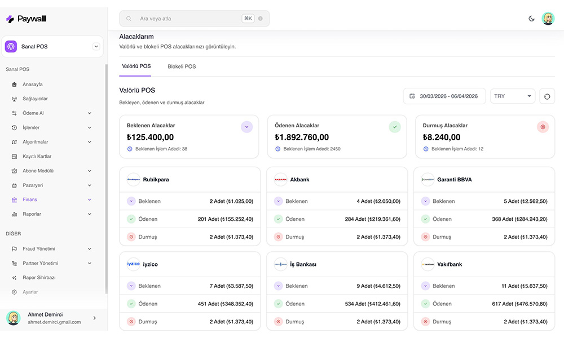The height and width of the screenshot is (338, 564).
Task: Click the Anasayfa home icon in sidebar
Action: tap(14, 84)
